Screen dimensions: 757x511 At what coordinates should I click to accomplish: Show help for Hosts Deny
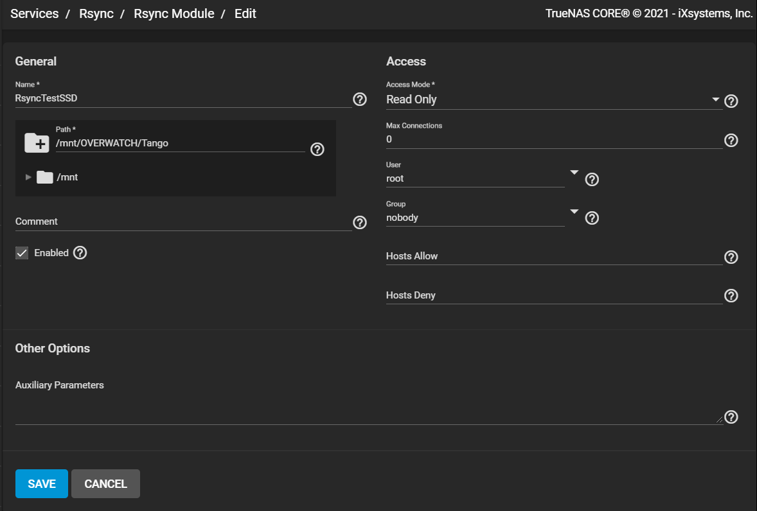pos(731,295)
